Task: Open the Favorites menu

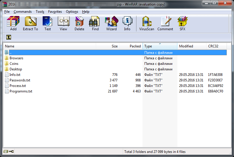Action: (55, 12)
